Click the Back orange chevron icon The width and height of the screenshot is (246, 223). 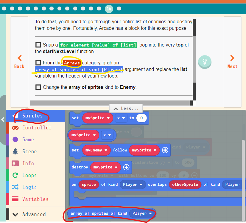pos(20,58)
